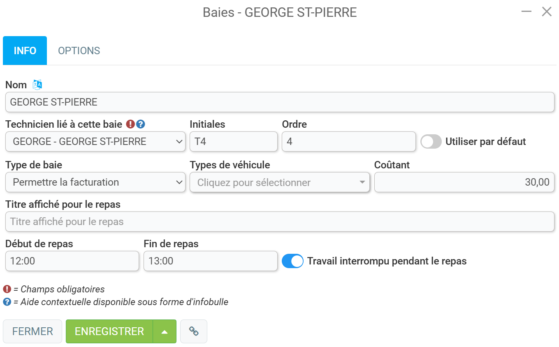Expand the Types de véhicule selector
The width and height of the screenshot is (559, 347).
280,182
